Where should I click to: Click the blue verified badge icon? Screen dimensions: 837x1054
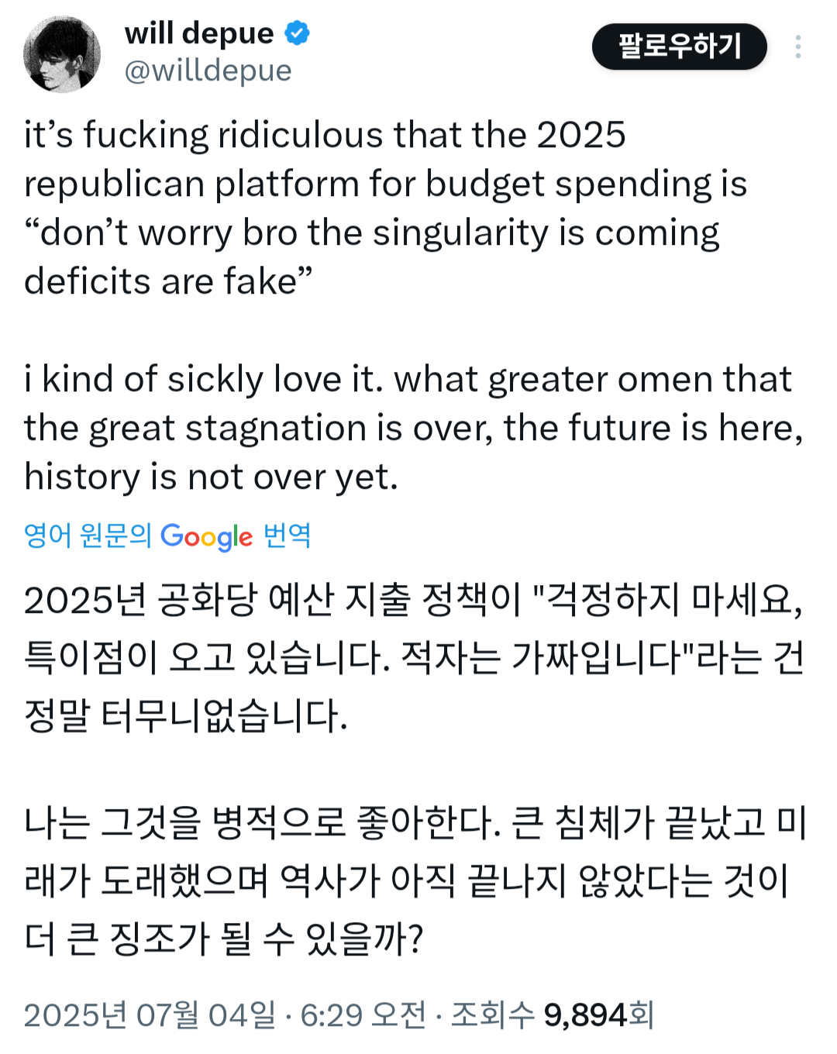tap(298, 33)
